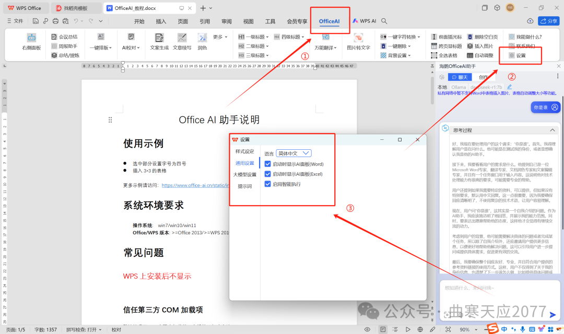Open the 语言 简体中文 dropdown
This screenshot has height=334, width=564.
click(x=293, y=153)
